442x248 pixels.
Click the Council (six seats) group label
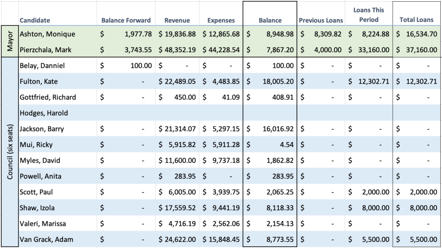(x=9, y=152)
